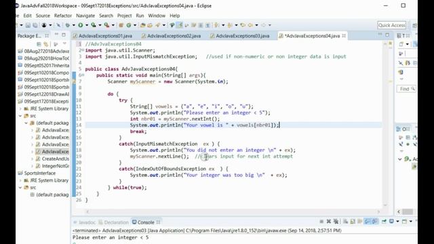Open the Refactor menu
Viewport: 434px width, 244px height.
63,16
